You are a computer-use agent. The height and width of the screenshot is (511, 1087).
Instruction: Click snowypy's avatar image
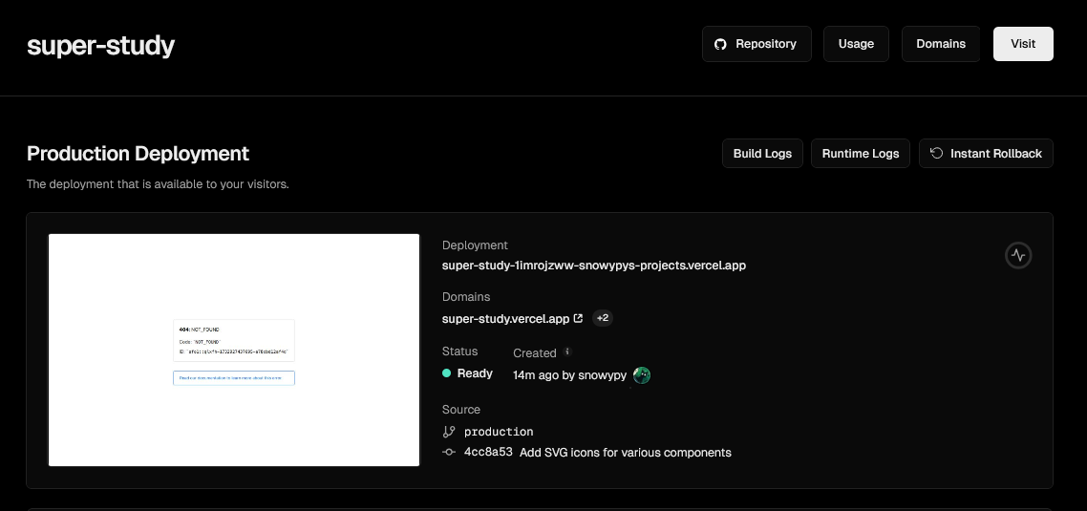pyautogui.click(x=642, y=375)
